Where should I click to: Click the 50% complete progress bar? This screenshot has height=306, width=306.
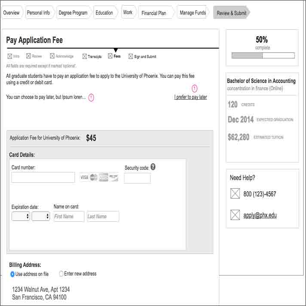click(263, 55)
